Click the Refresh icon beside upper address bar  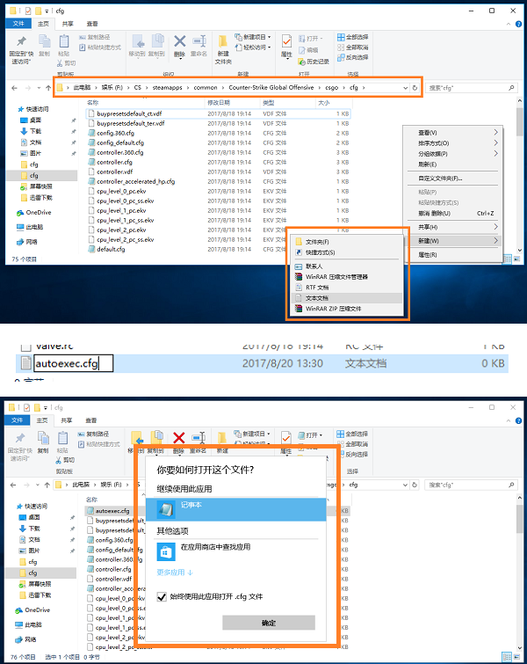coord(415,88)
